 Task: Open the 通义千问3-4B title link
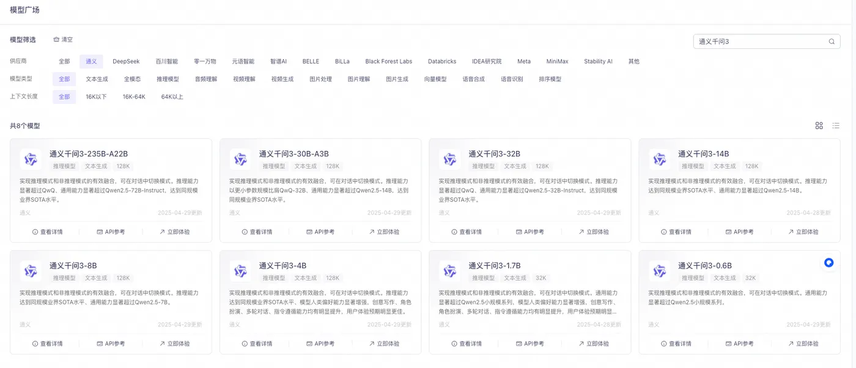[x=282, y=266]
